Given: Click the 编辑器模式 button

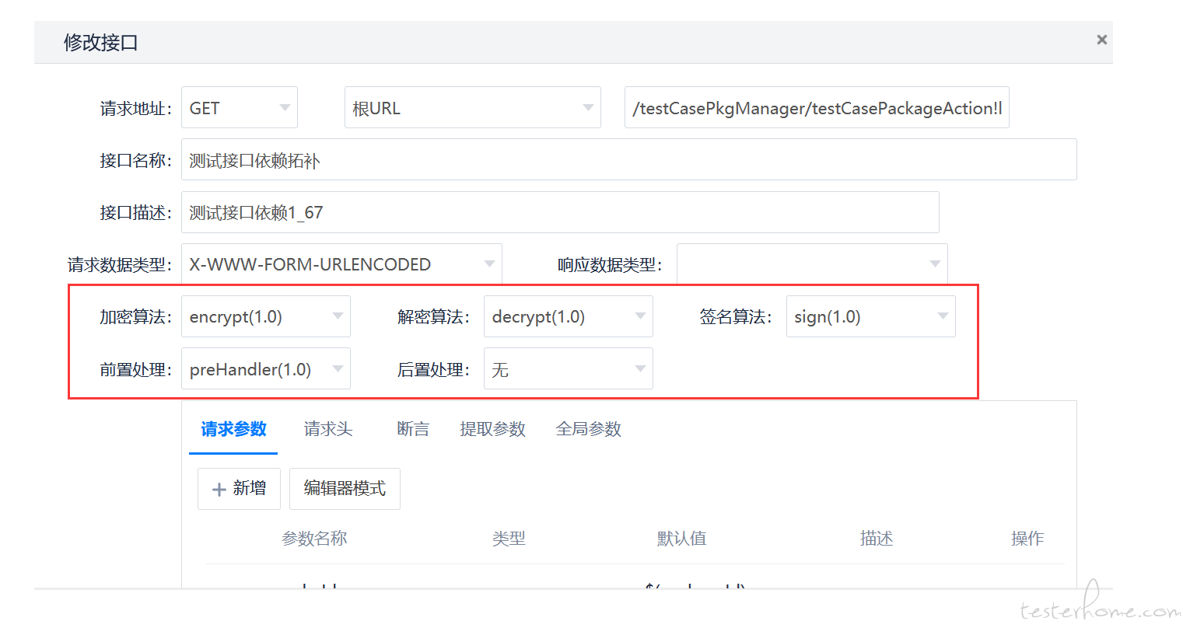Looking at the screenshot, I should [x=345, y=489].
